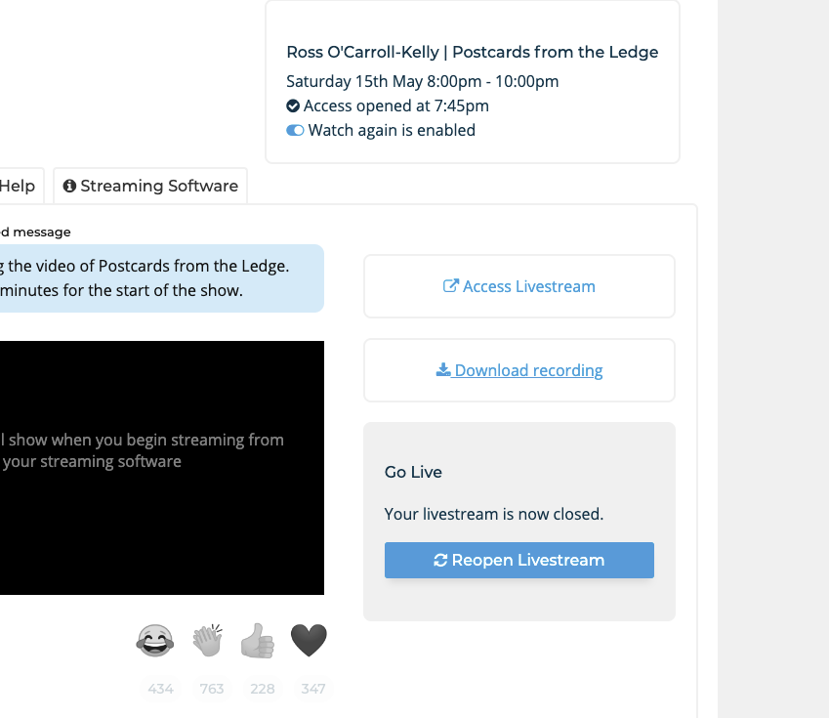This screenshot has height=718, width=829.
Task: Click the checkmark icon beside Access opened
Action: click(x=293, y=106)
